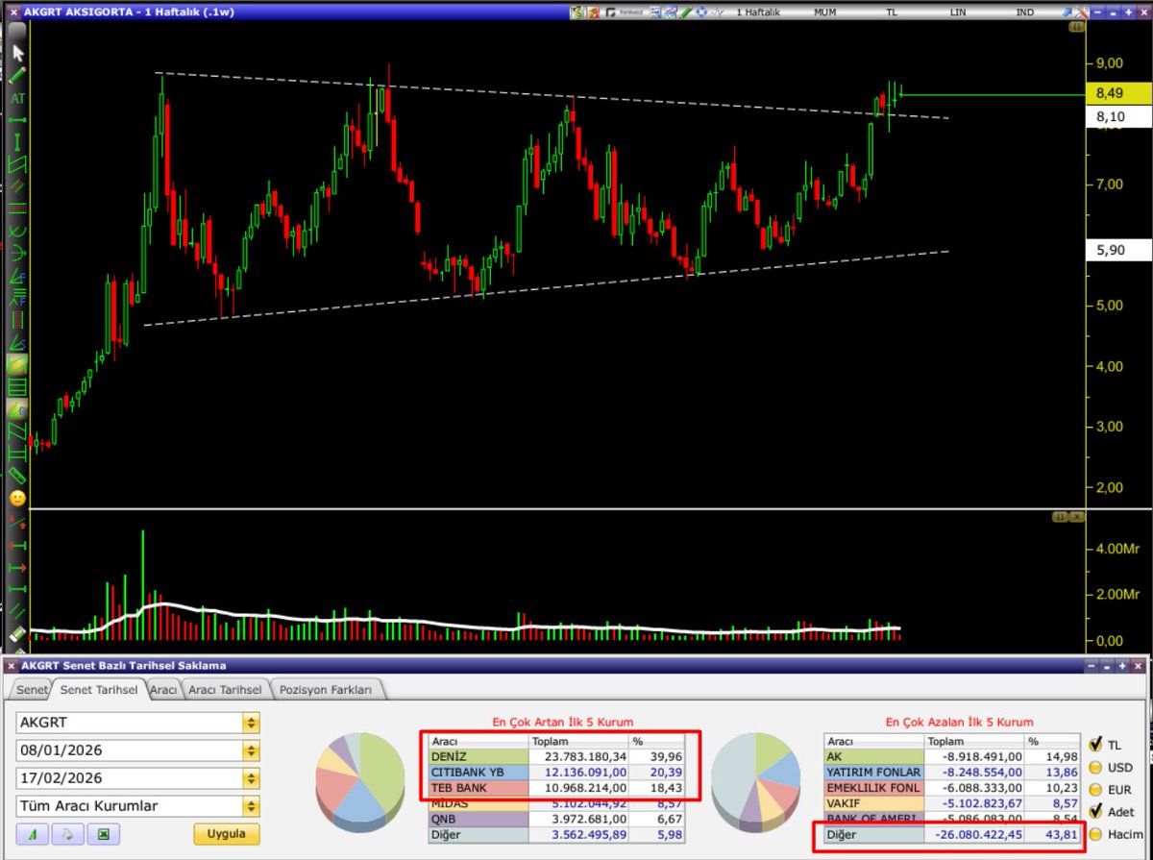The height and width of the screenshot is (860, 1153).
Task: Open the AKGRT symbol dropdown
Action: [x=251, y=723]
